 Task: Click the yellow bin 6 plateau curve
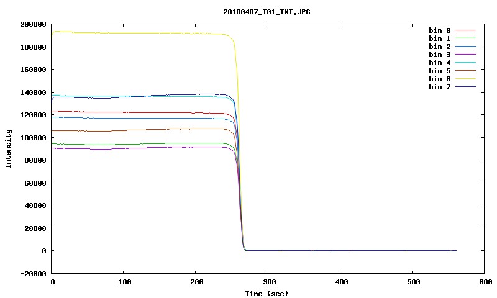[x=143, y=33]
